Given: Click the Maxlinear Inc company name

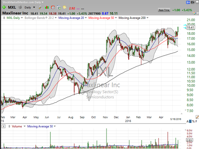Looking at the screenshot, I should click(x=15, y=13).
